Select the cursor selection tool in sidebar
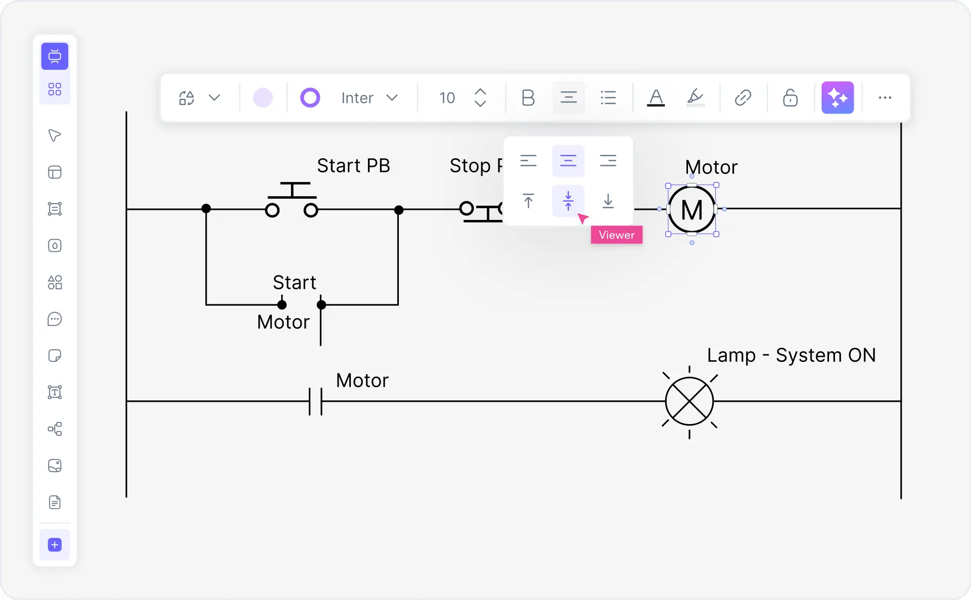Screen dimensions: 971x600 55,135
